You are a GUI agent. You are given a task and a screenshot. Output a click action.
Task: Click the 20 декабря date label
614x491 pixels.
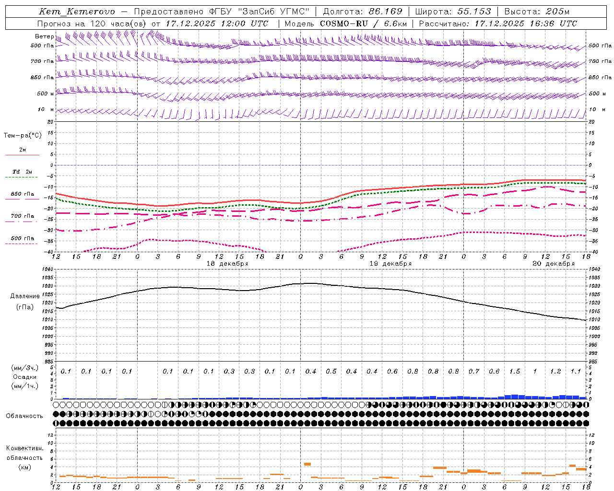(x=554, y=264)
